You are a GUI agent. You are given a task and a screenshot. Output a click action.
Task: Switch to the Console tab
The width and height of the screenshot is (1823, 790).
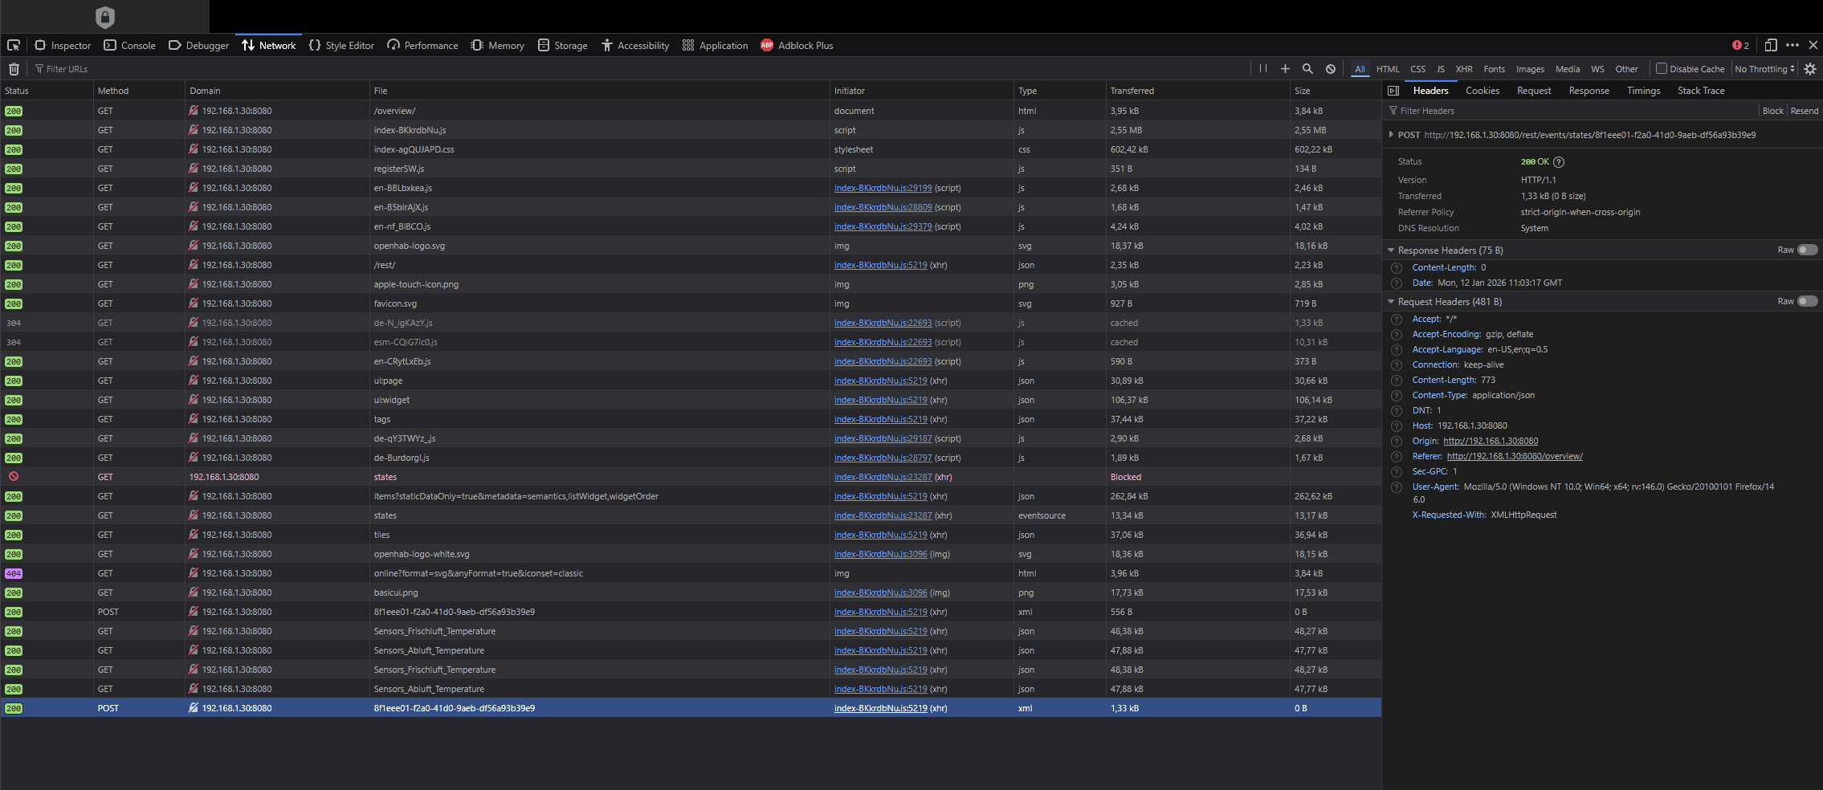[130, 46]
